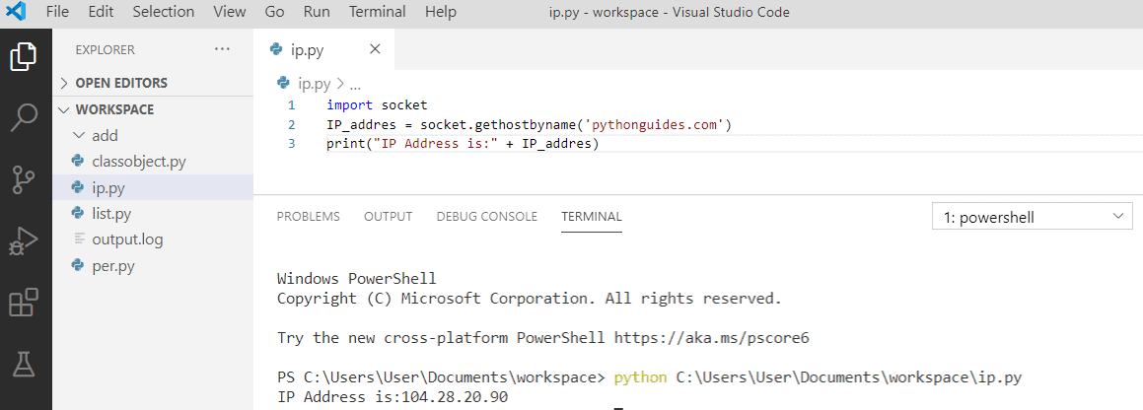1143x410 pixels.
Task: Open the Edit menu
Action: [x=101, y=12]
